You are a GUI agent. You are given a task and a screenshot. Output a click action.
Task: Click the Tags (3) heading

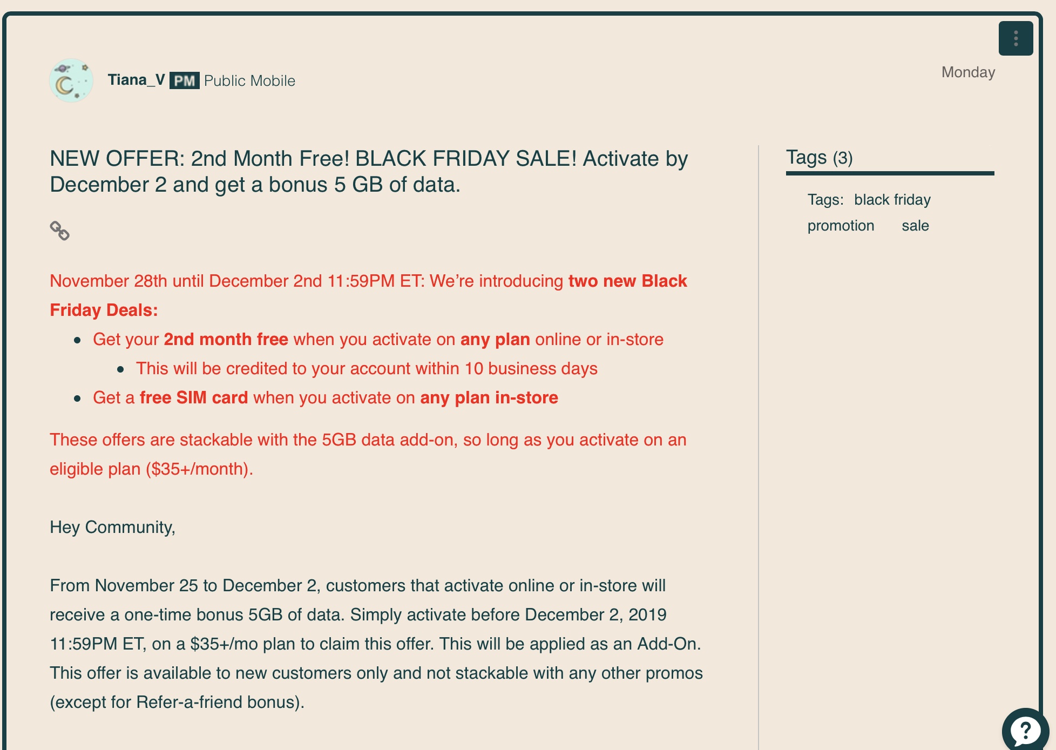pyautogui.click(x=819, y=158)
